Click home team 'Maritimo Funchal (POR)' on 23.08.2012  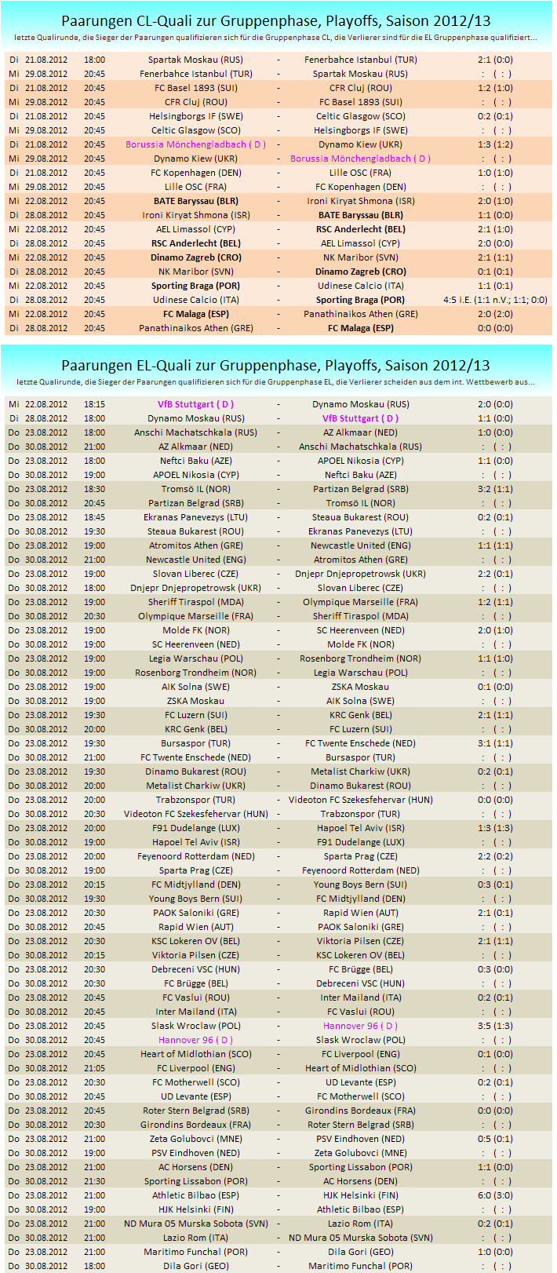[196, 1252]
